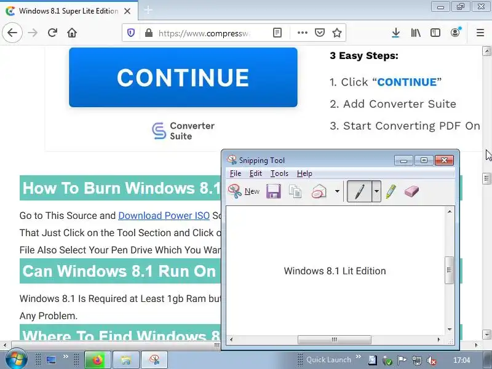Click Snipping Tool vertical scroll thumb
Image resolution: width=492 pixels, height=369 pixels.
point(449,270)
